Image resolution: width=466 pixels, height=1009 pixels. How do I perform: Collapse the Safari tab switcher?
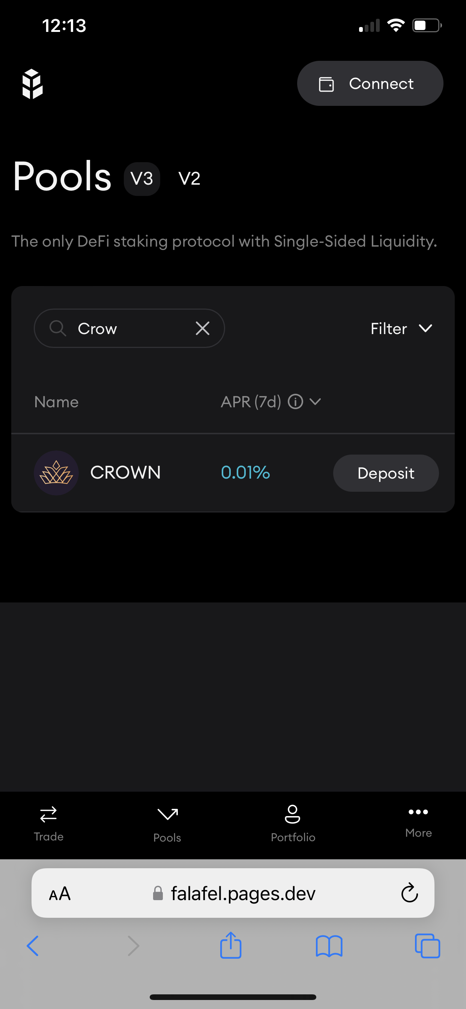click(428, 946)
